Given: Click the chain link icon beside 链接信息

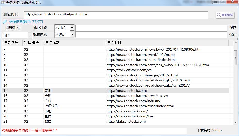Looking at the screenshot, I should pyautogui.click(x=5, y=22).
